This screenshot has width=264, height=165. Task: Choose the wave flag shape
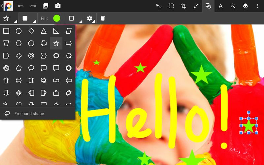(x=56, y=81)
